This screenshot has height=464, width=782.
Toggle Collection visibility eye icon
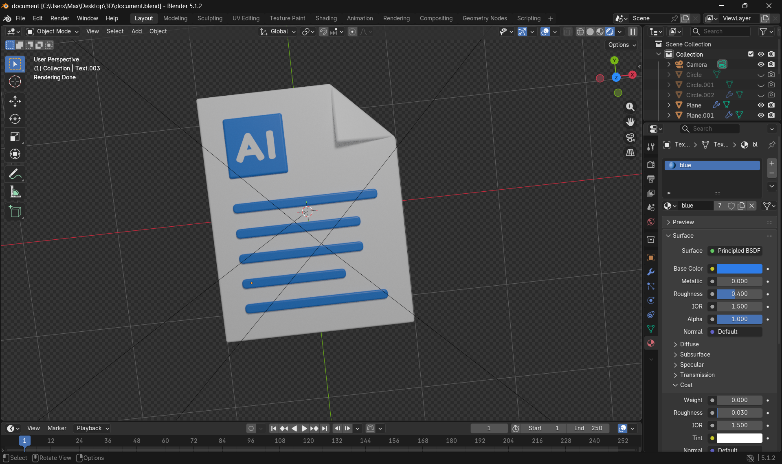point(761,54)
